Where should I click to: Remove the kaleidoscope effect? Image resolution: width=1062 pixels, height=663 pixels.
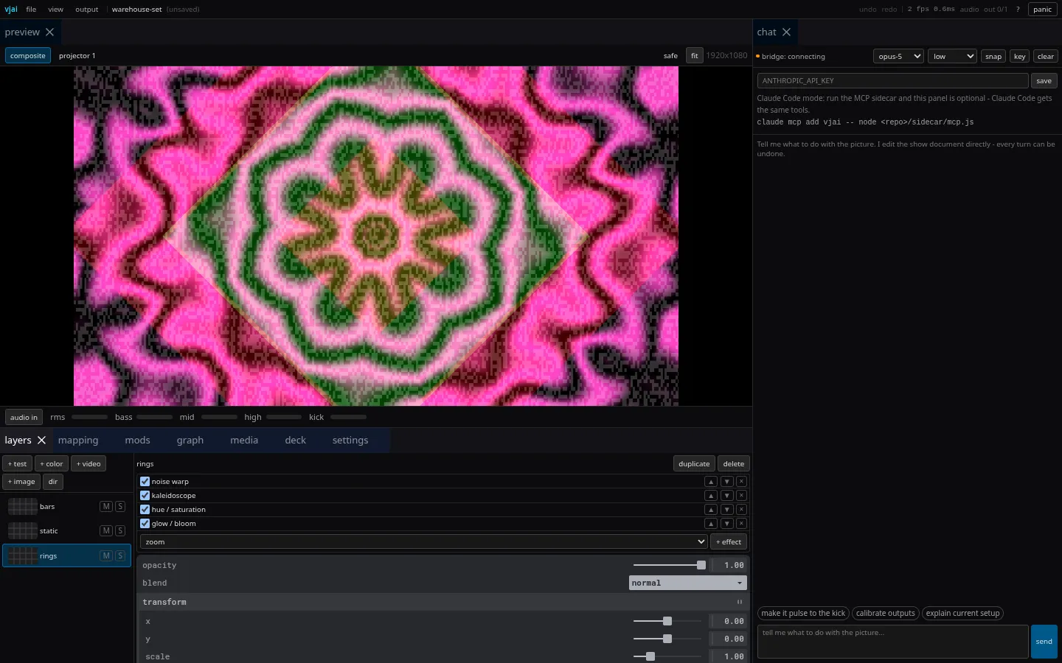742,496
